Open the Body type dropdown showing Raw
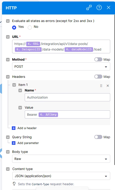This screenshot has width=115, height=190. (x=61, y=159)
